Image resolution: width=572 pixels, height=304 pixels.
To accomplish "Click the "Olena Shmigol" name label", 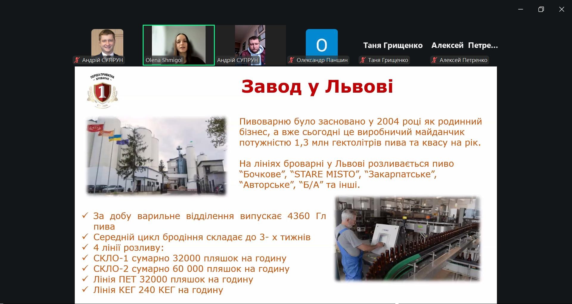I will [164, 60].
